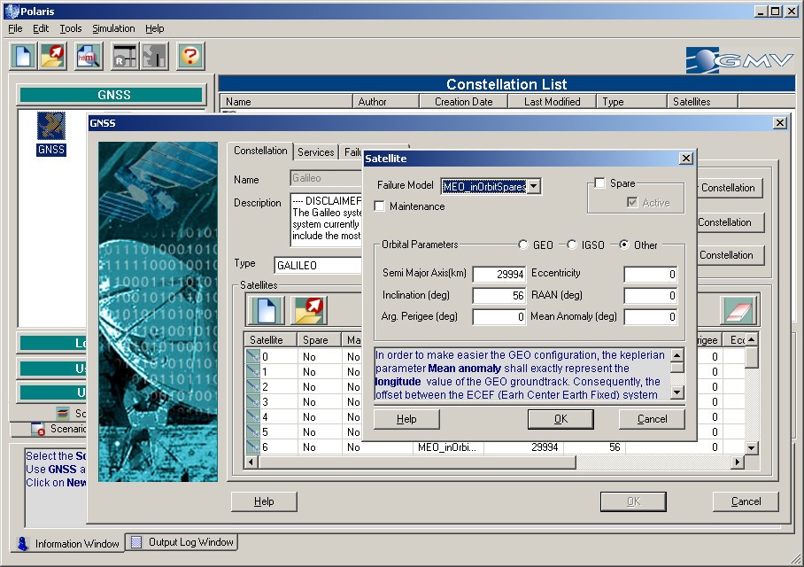Click the Inclination field
Screen dimensions: 804x567
(x=499, y=296)
